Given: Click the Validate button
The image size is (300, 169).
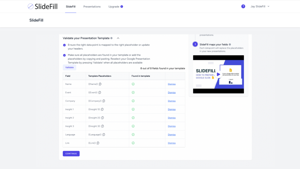Looking at the screenshot, I should pyautogui.click(x=70, y=68).
